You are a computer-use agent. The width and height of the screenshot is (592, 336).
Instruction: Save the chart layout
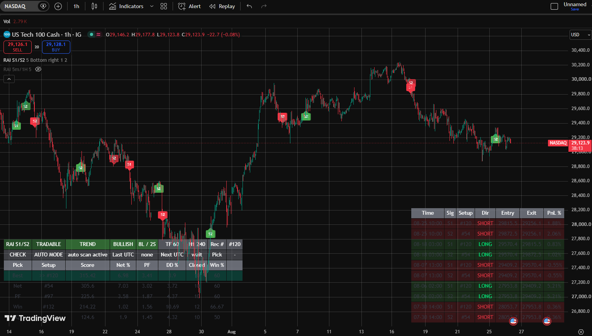coord(575,9)
